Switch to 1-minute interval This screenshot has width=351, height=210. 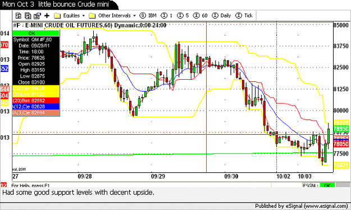(167, 16)
